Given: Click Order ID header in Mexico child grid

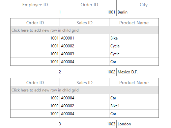Looking at the screenshot, I should (35, 83).
